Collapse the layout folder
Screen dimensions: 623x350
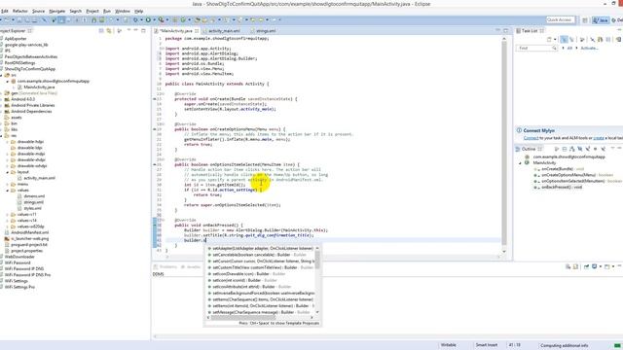point(7,172)
